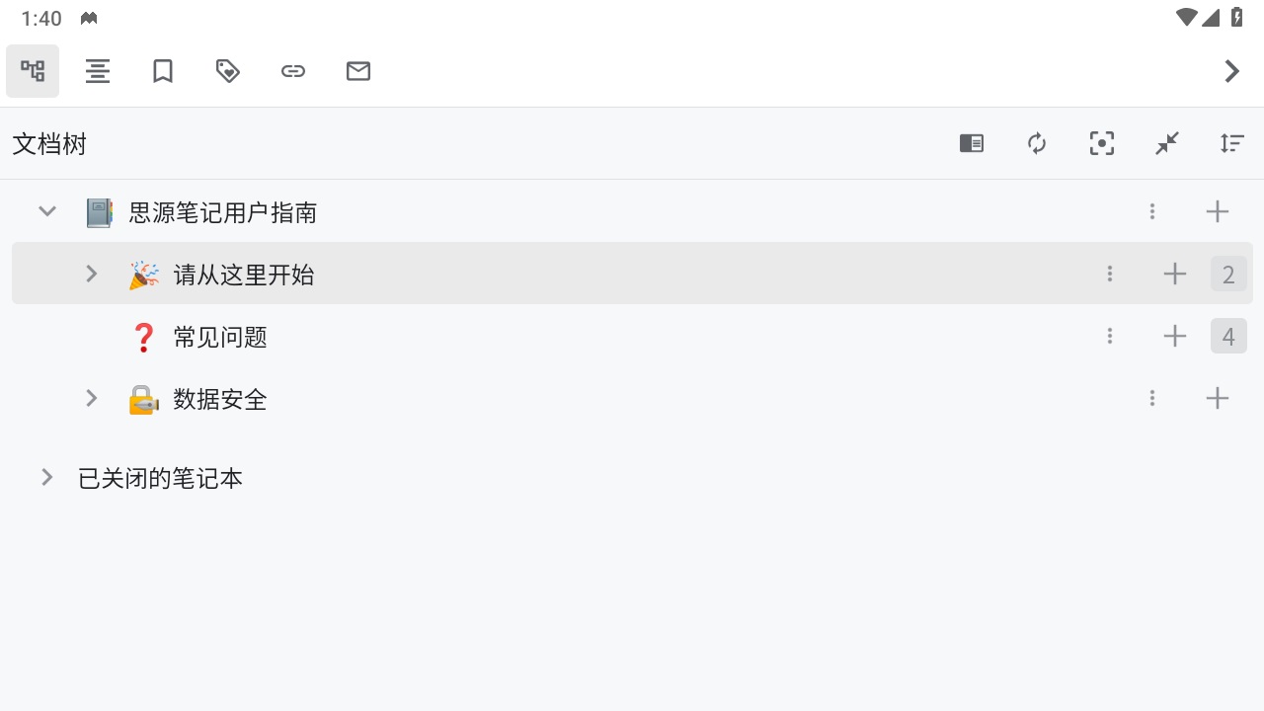Image resolution: width=1264 pixels, height=711 pixels.
Task: Expand the 请从这里开始 document
Action: click(x=92, y=274)
